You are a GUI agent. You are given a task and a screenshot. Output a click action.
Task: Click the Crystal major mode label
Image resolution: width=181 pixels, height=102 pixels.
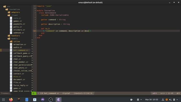tap(66, 93)
